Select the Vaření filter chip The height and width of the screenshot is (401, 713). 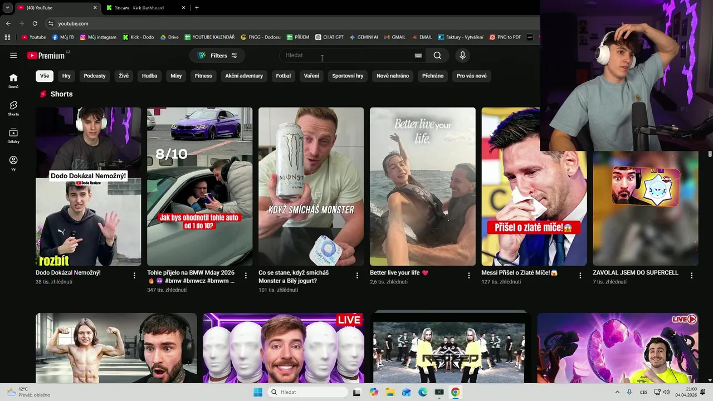click(311, 76)
